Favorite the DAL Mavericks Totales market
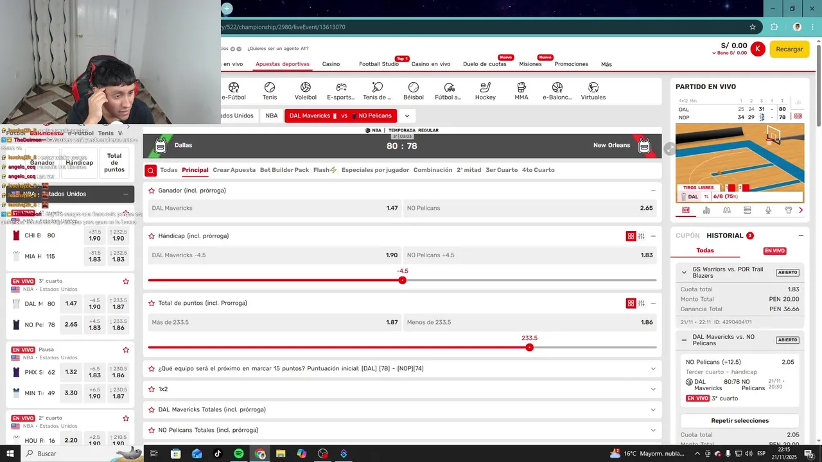Image resolution: width=822 pixels, height=462 pixels. (152, 410)
